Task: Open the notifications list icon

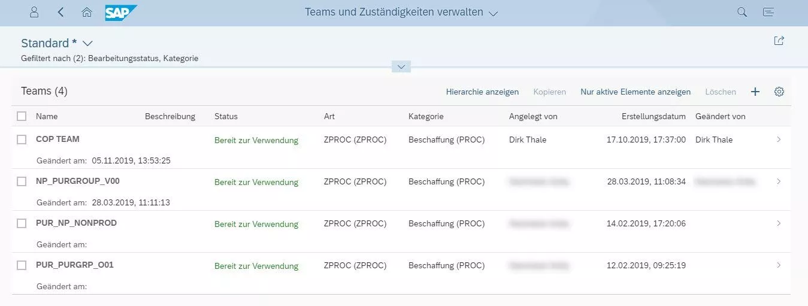Action: tap(768, 12)
